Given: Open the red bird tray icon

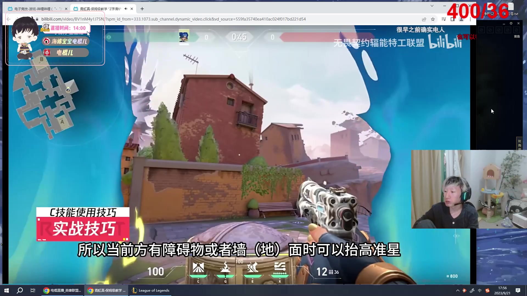Looking at the screenshot, I should tap(465, 291).
